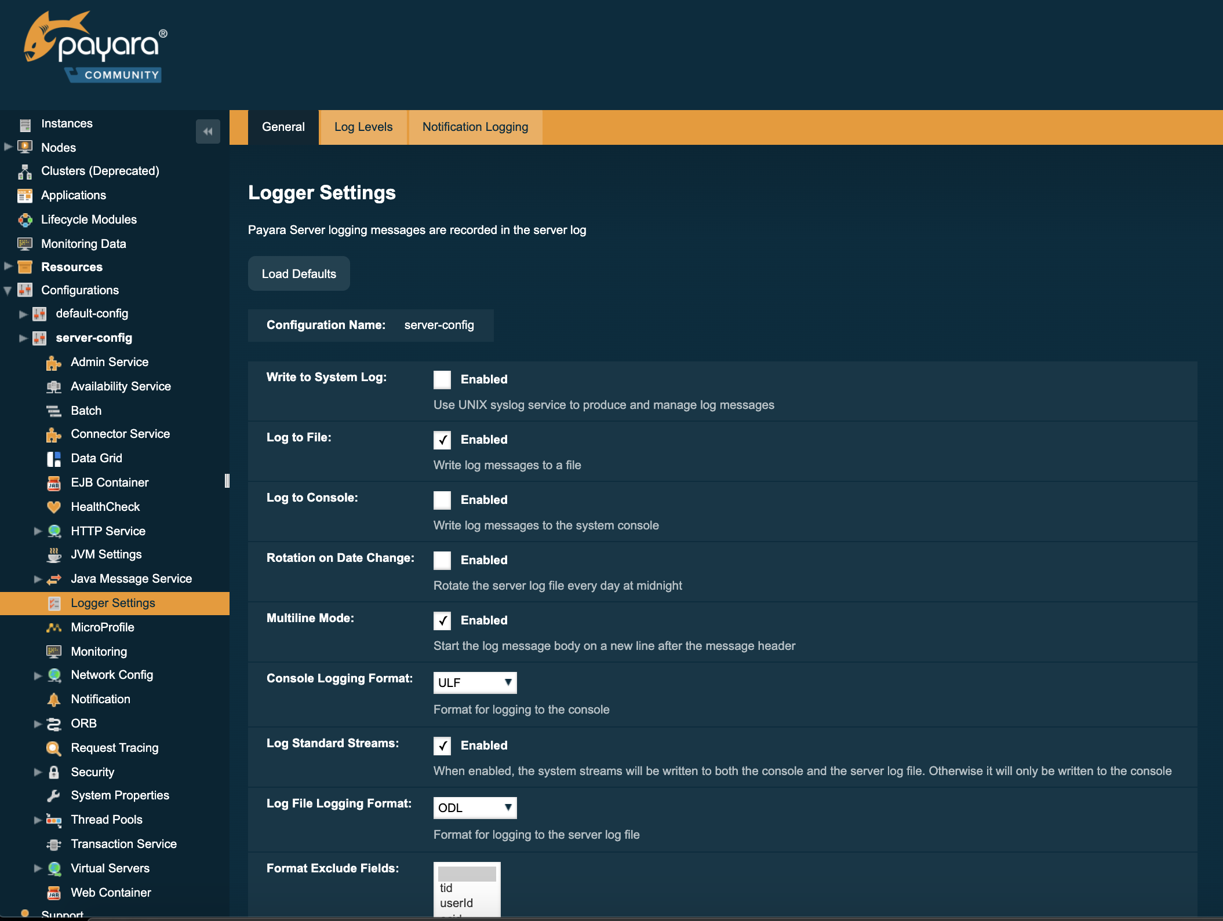Change Log File Logging Format from ODL
The width and height of the screenshot is (1223, 921).
tap(474, 807)
